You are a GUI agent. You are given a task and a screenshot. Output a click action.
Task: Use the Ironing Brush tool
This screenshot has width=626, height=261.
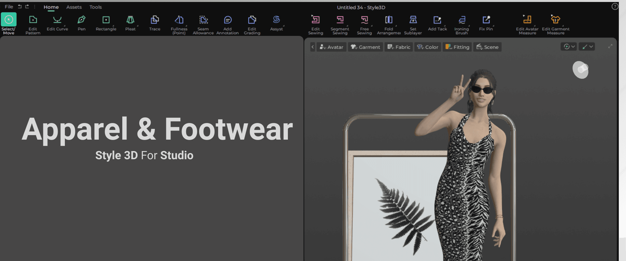[461, 20]
